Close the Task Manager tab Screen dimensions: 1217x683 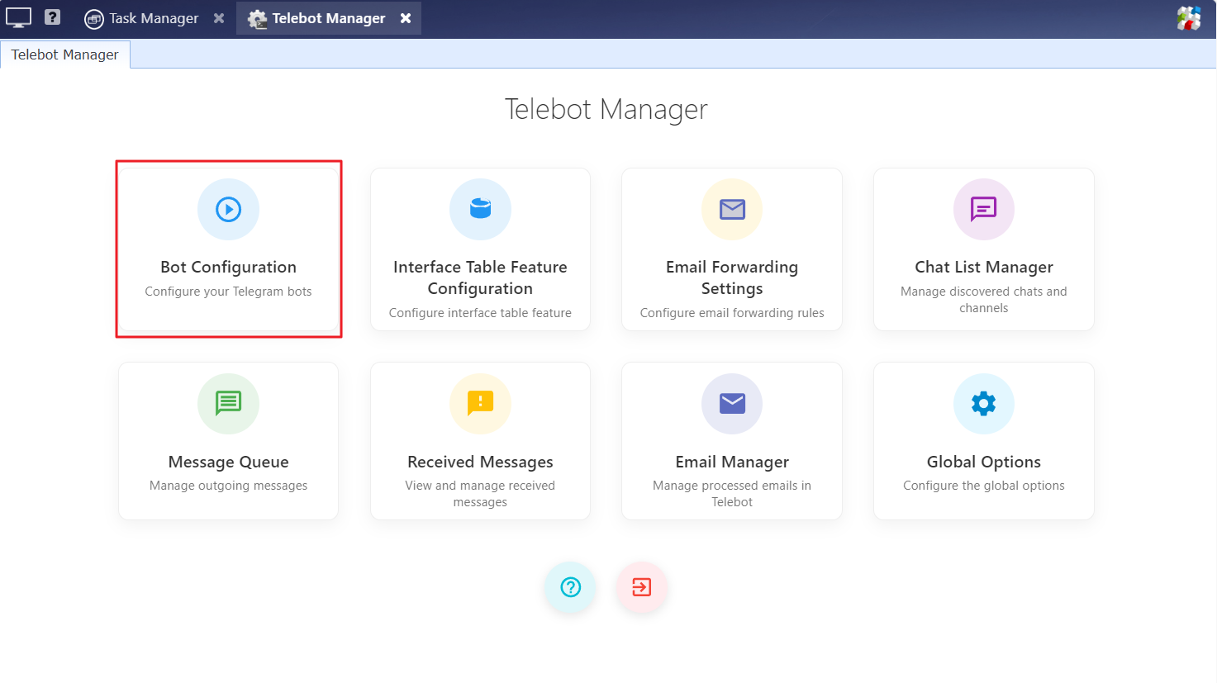(219, 18)
